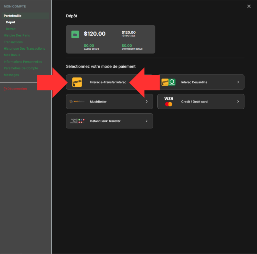Go to Transactions in sidebar
257x254 pixels.
pyautogui.click(x=13, y=42)
